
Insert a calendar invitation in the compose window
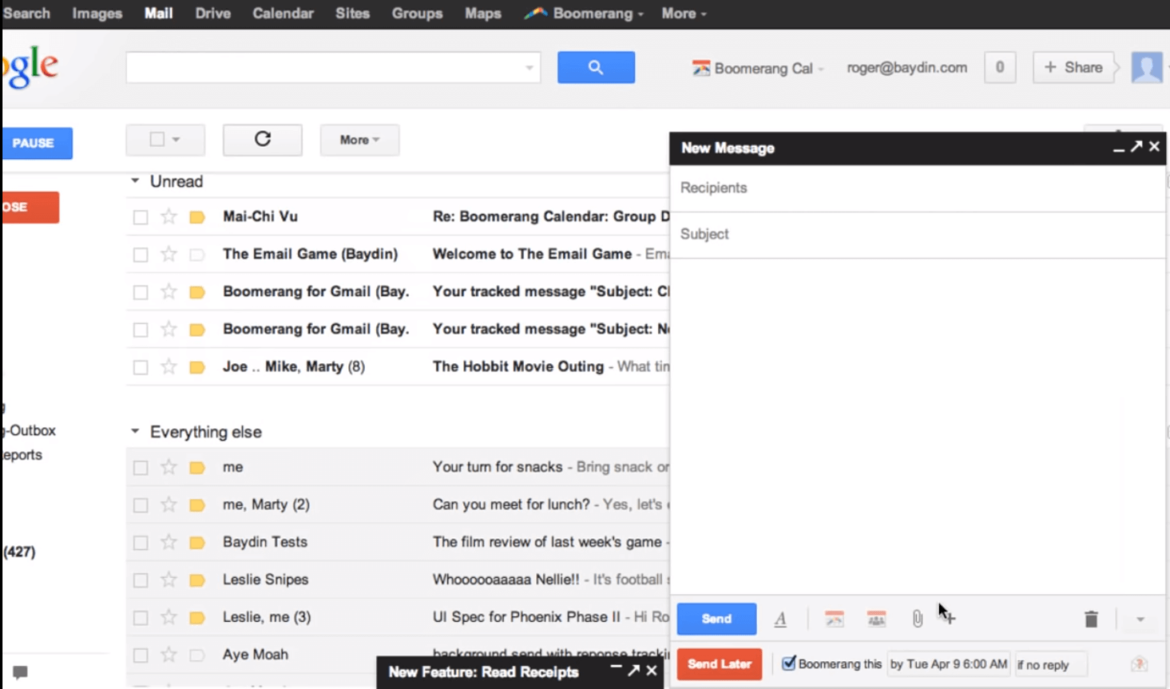pos(875,619)
